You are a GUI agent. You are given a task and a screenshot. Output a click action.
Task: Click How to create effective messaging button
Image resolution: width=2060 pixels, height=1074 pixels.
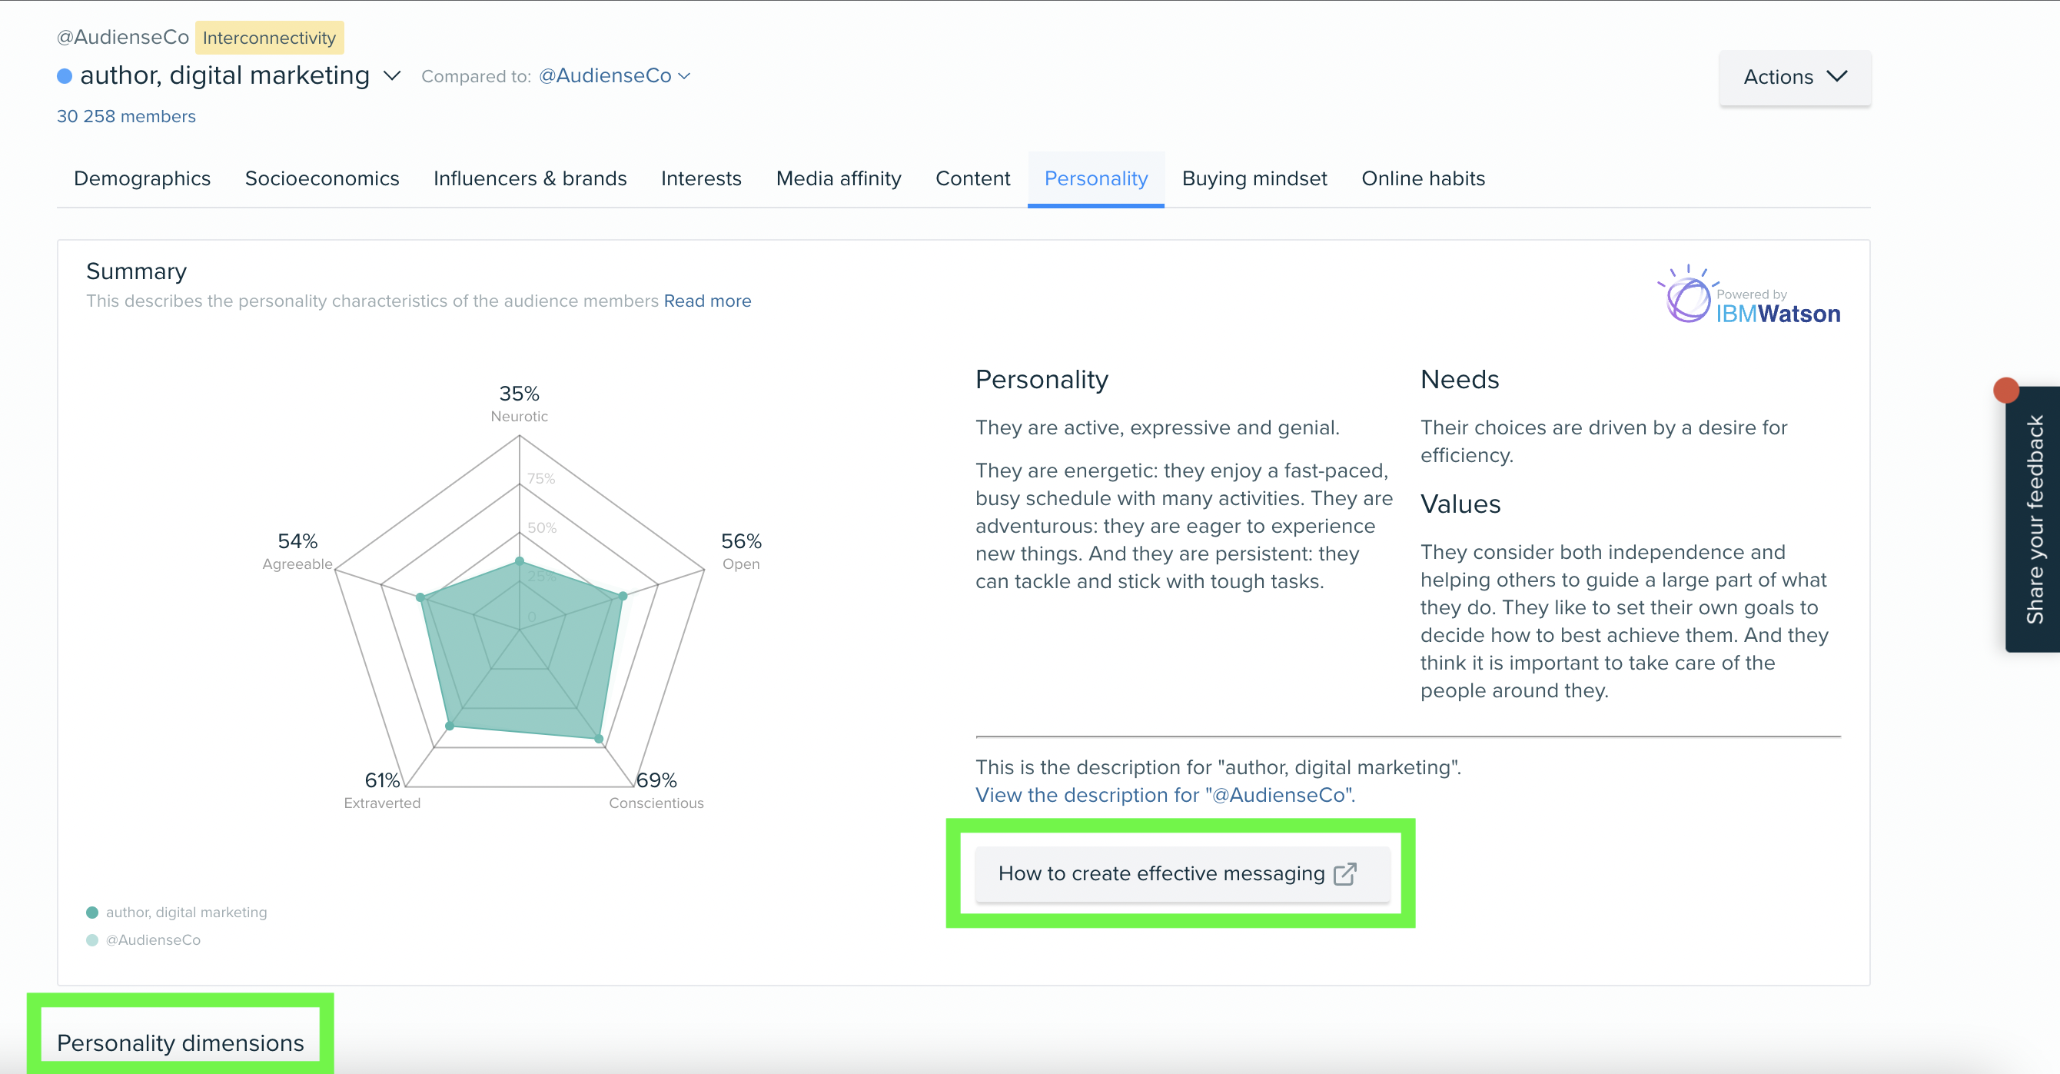point(1182,873)
